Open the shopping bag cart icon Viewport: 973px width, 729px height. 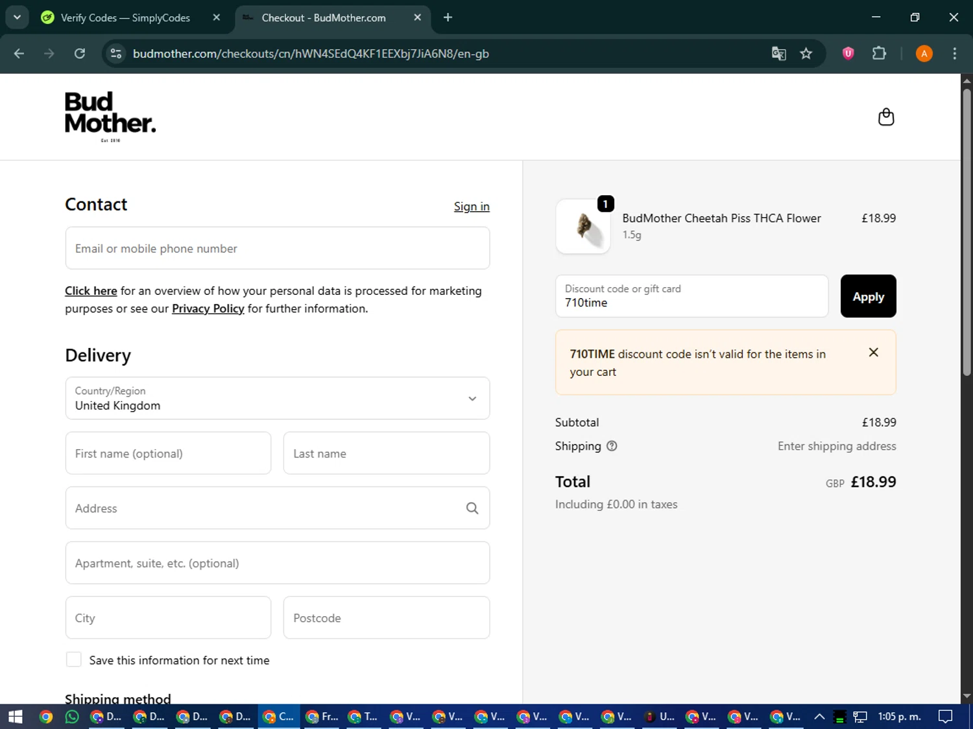(886, 117)
